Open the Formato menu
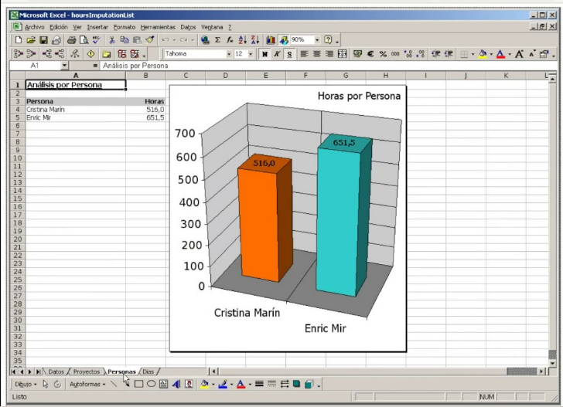 pos(124,27)
